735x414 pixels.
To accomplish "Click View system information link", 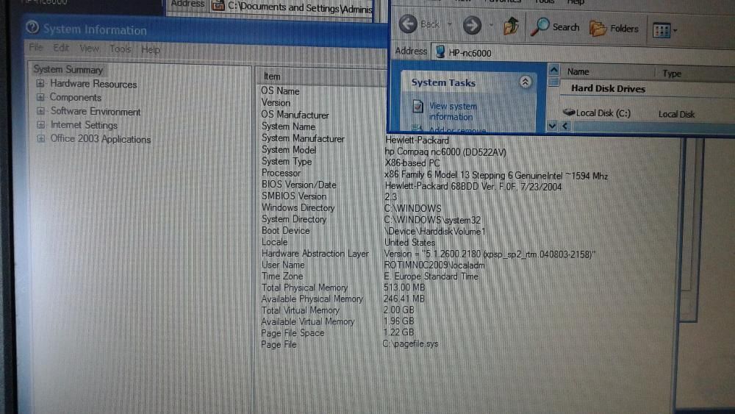I will [452, 112].
